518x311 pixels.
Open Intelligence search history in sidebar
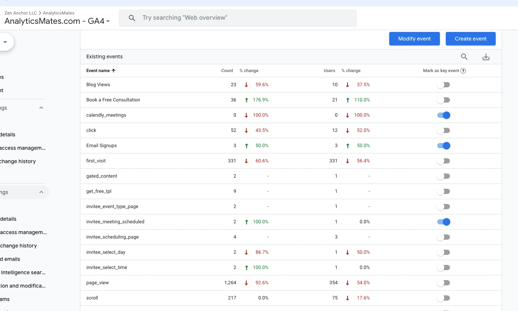(x=23, y=272)
